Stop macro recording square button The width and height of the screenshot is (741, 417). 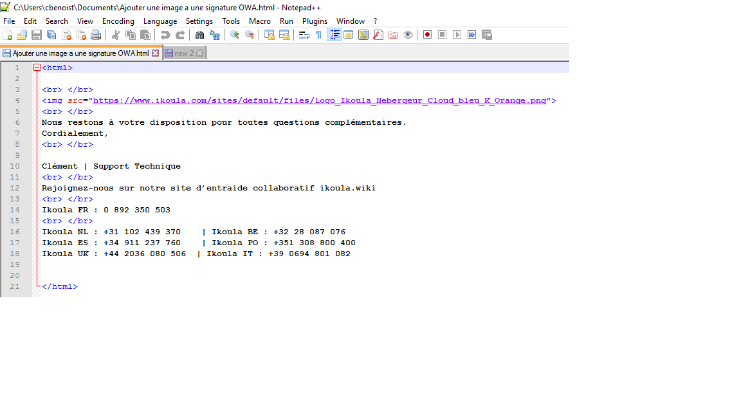pos(443,35)
